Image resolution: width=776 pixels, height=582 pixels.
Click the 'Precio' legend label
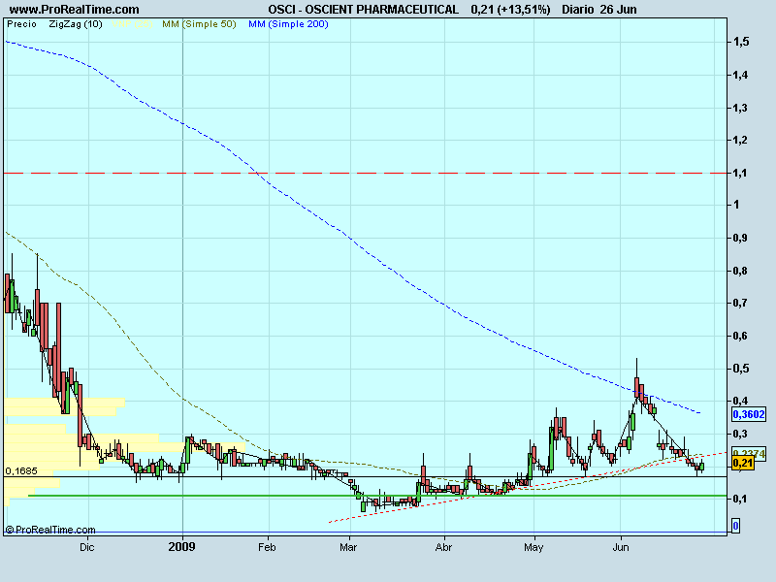[21, 24]
